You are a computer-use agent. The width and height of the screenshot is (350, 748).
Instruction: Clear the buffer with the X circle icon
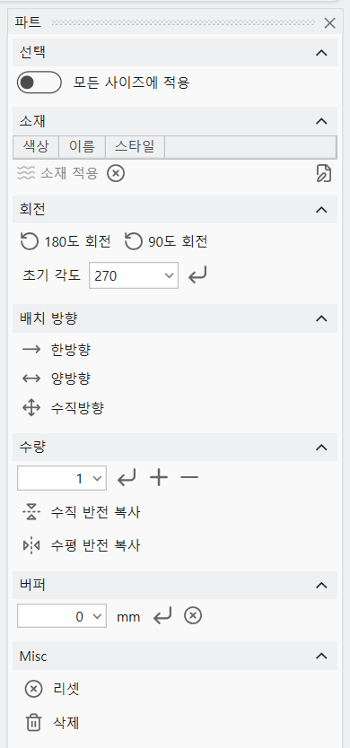pos(193,616)
